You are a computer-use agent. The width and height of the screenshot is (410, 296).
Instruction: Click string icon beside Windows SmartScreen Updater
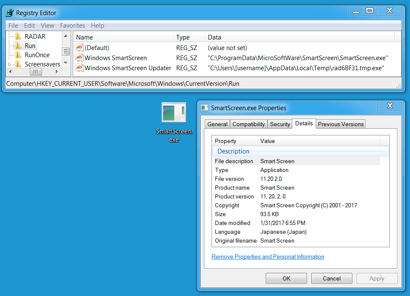[x=79, y=67]
